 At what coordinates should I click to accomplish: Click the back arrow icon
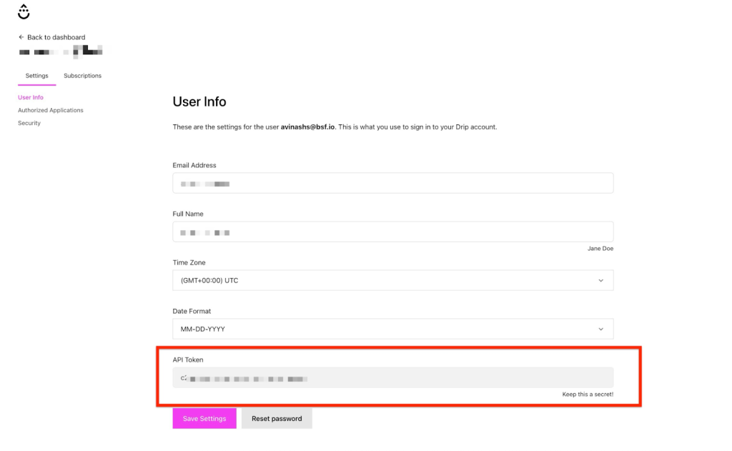point(20,36)
